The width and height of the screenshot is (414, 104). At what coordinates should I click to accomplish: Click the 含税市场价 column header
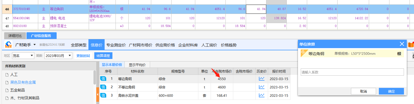(x=244, y=71)
